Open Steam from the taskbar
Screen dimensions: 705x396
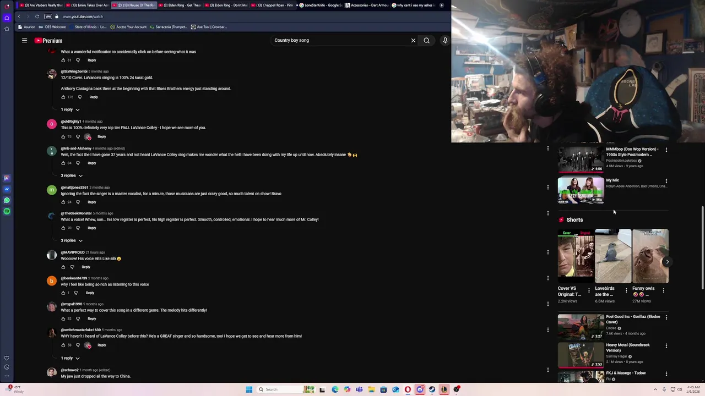point(432,389)
